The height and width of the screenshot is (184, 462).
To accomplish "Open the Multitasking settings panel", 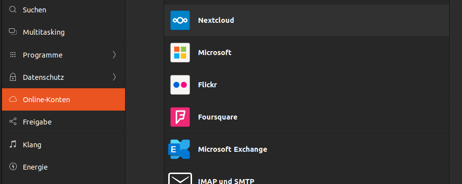I will click(x=64, y=32).
